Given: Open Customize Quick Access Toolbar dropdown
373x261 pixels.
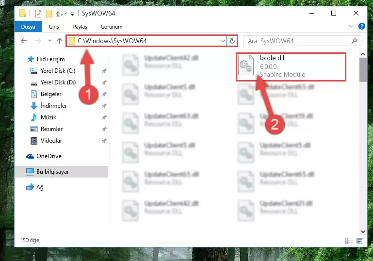Looking at the screenshot, I should [x=72, y=14].
